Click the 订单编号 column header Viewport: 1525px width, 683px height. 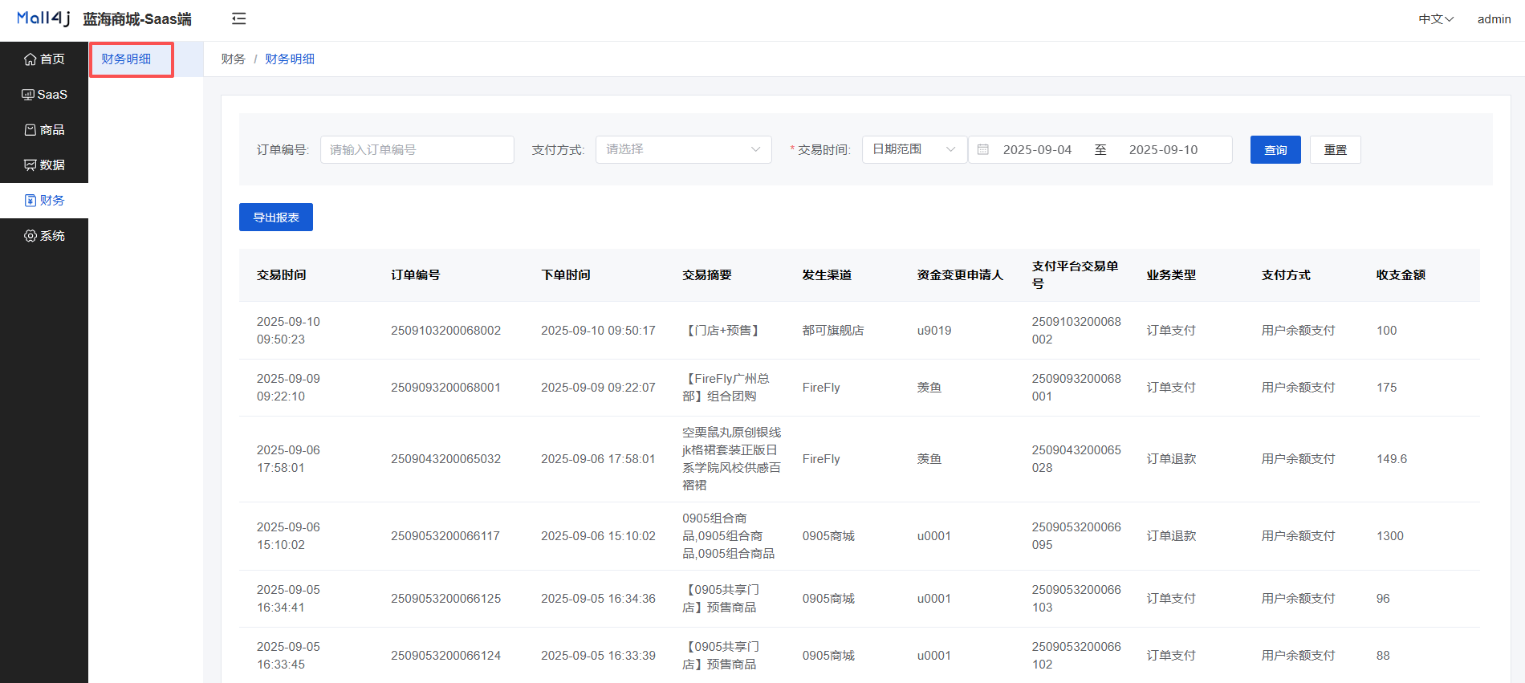[x=416, y=275]
